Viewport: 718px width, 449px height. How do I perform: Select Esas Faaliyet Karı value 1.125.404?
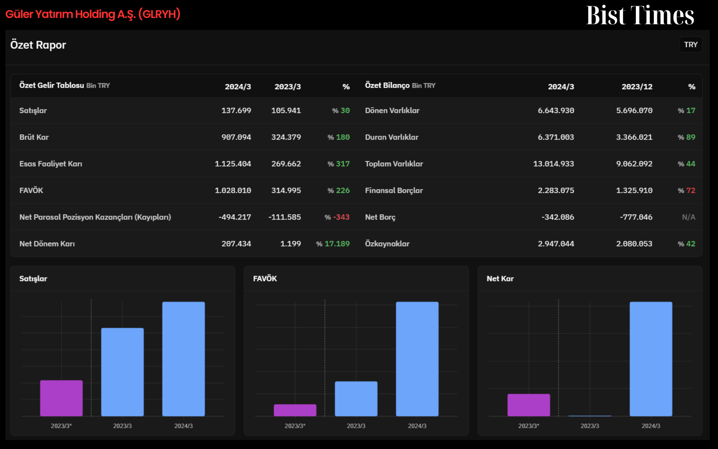pos(233,164)
